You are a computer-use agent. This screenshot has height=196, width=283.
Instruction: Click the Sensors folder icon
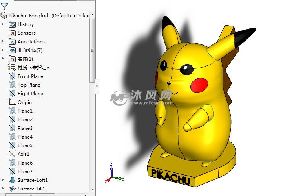click(x=12, y=33)
